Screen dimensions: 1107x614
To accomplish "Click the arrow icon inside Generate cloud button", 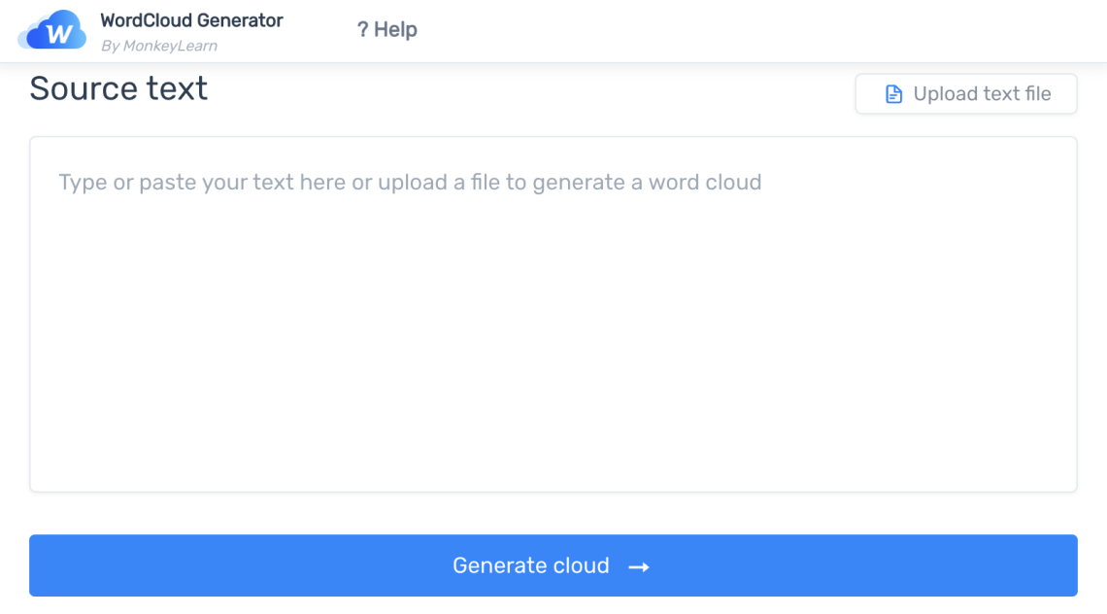I will tap(641, 565).
